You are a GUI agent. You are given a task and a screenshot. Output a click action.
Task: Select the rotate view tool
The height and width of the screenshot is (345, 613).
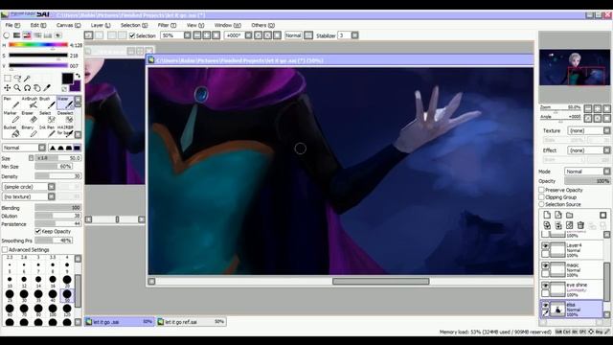click(27, 88)
